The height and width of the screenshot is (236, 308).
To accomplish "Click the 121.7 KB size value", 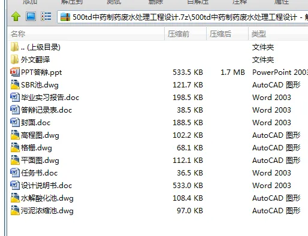I will point(188,85).
